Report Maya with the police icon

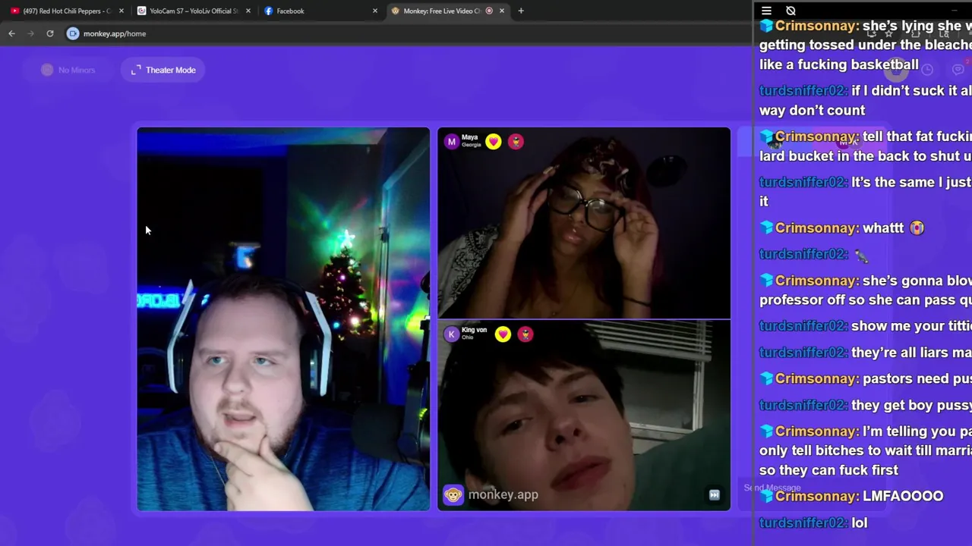coord(516,142)
